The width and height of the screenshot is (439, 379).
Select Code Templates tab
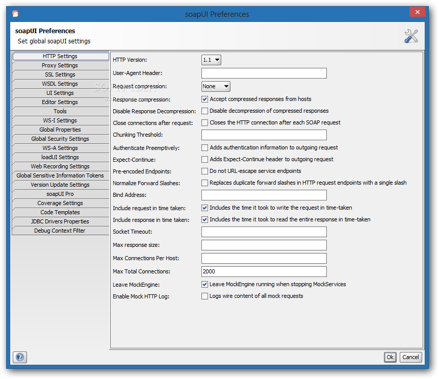(x=61, y=212)
